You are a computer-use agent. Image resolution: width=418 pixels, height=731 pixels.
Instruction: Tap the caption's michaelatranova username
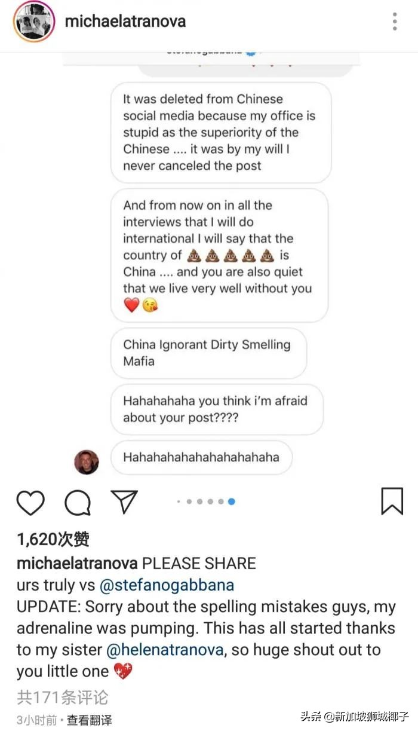point(76,563)
